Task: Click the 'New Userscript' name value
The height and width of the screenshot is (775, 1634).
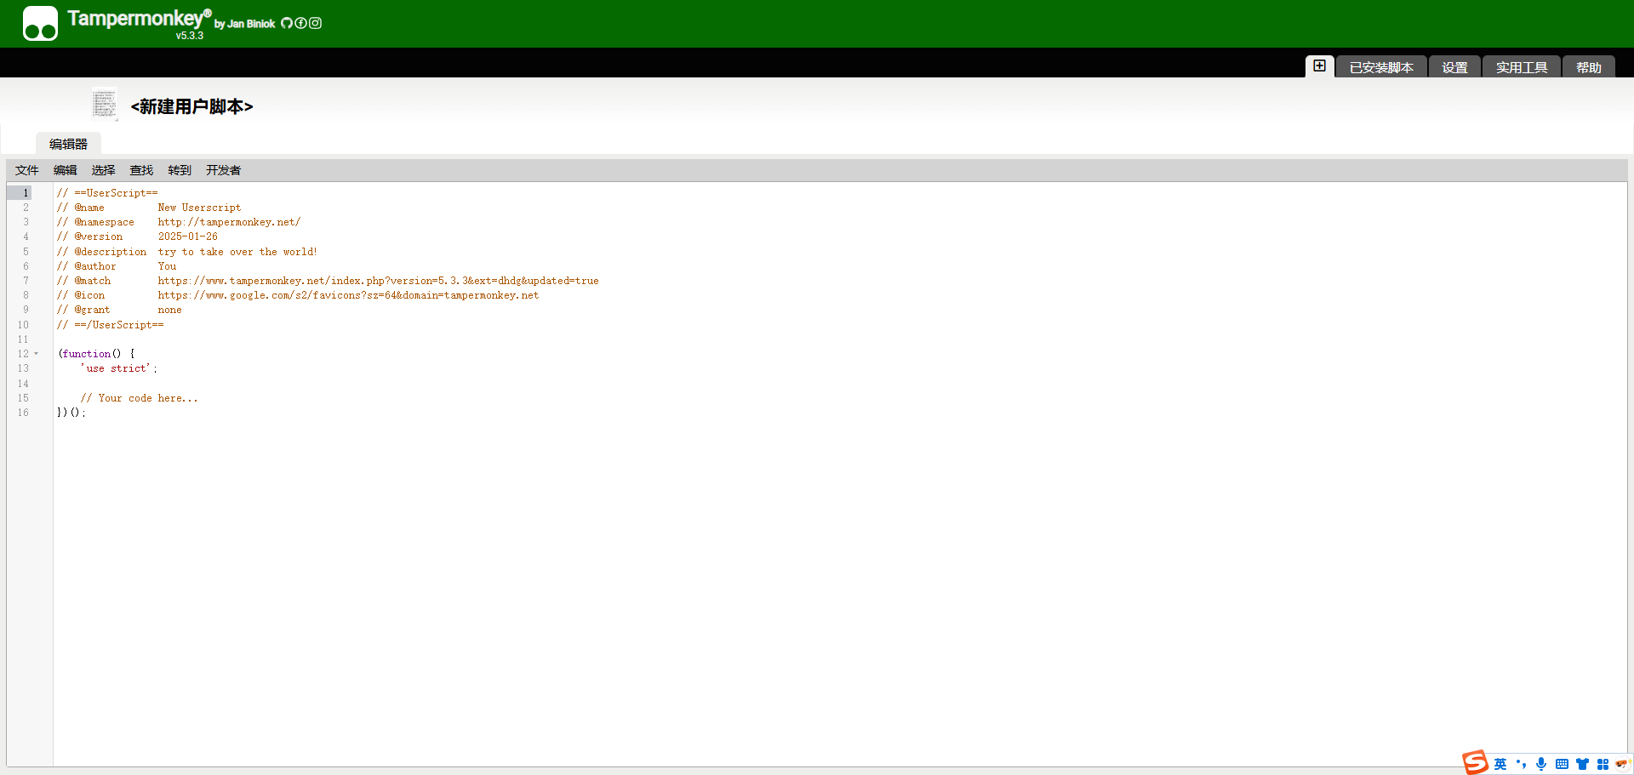Action: click(199, 208)
